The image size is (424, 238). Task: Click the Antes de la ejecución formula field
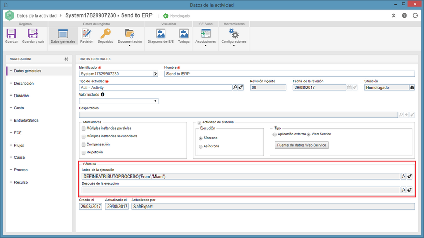[x=241, y=176]
